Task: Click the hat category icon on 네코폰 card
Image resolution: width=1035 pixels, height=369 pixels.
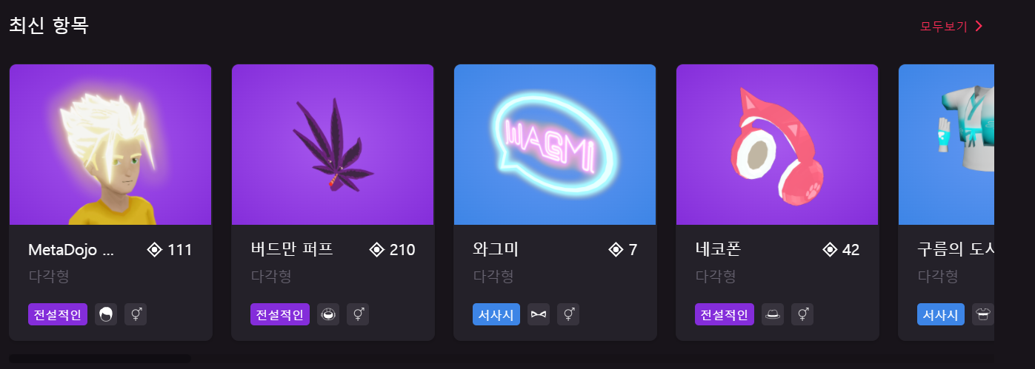Action: point(773,314)
